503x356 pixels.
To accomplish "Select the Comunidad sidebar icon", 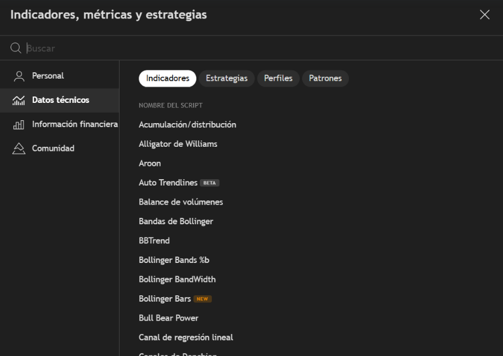I will 18,148.
